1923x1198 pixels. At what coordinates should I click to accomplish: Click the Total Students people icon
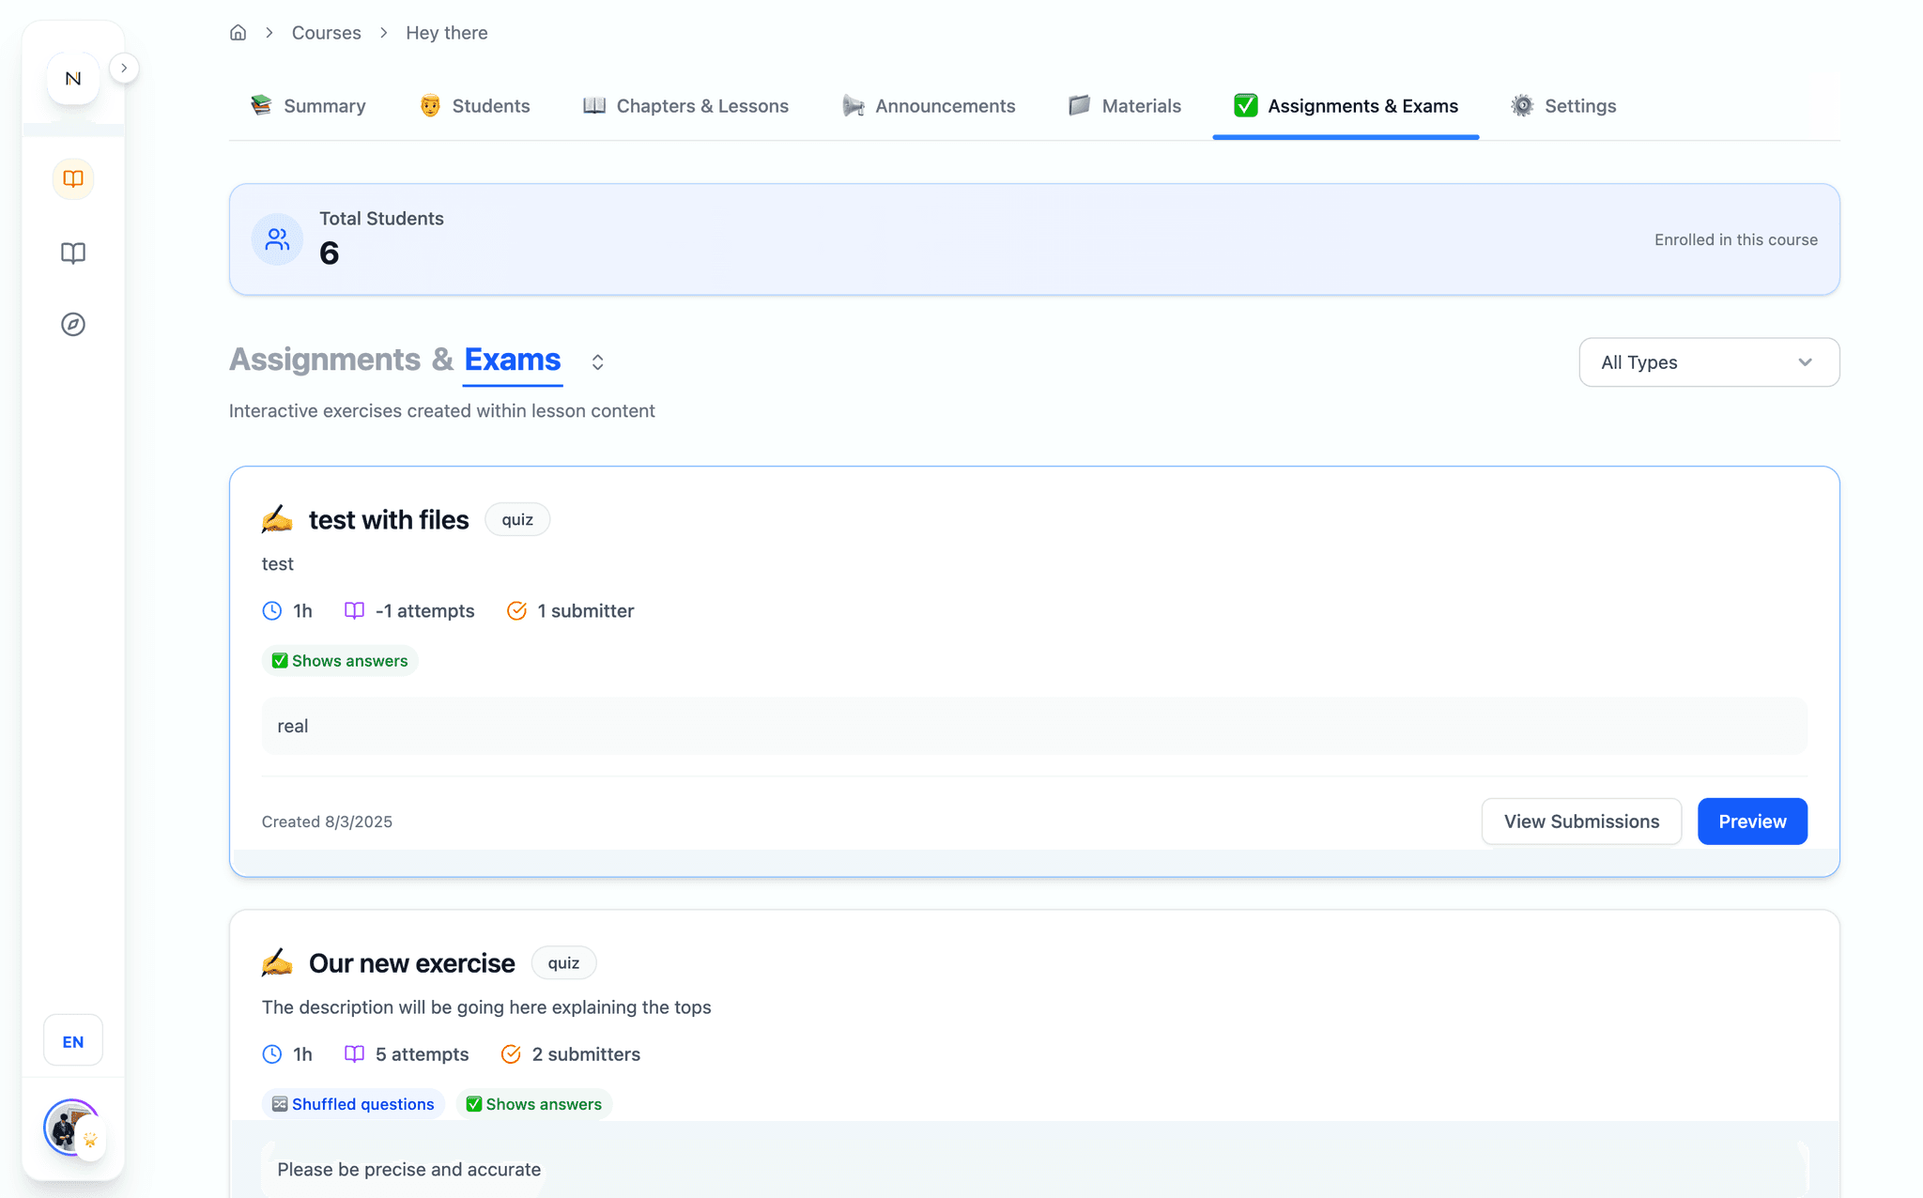[x=277, y=239]
